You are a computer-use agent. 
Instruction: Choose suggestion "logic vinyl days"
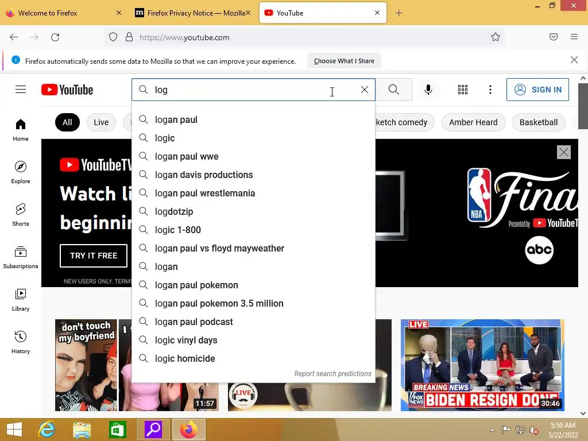tap(253, 340)
